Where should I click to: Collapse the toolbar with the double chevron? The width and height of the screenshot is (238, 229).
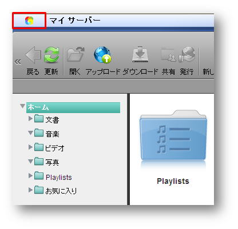(x=18, y=62)
